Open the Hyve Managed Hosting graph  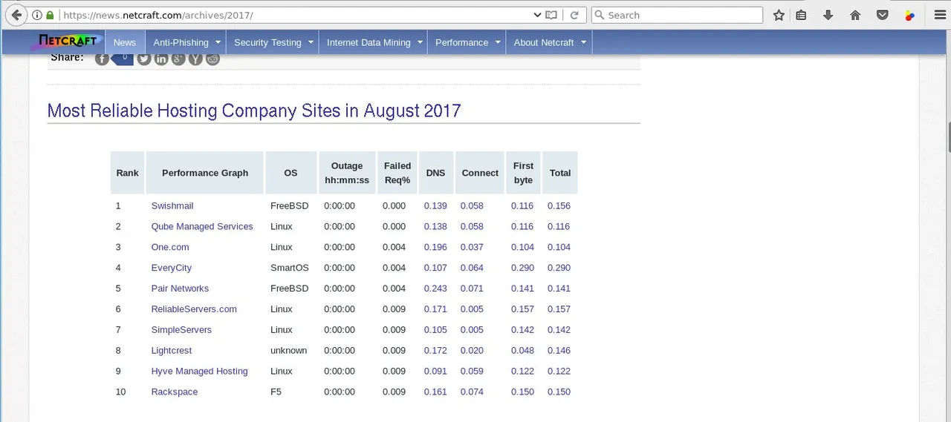[200, 372]
